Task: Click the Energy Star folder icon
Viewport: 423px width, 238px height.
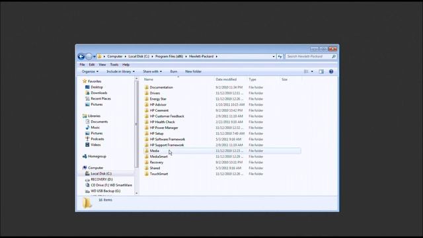Action: click(147, 99)
